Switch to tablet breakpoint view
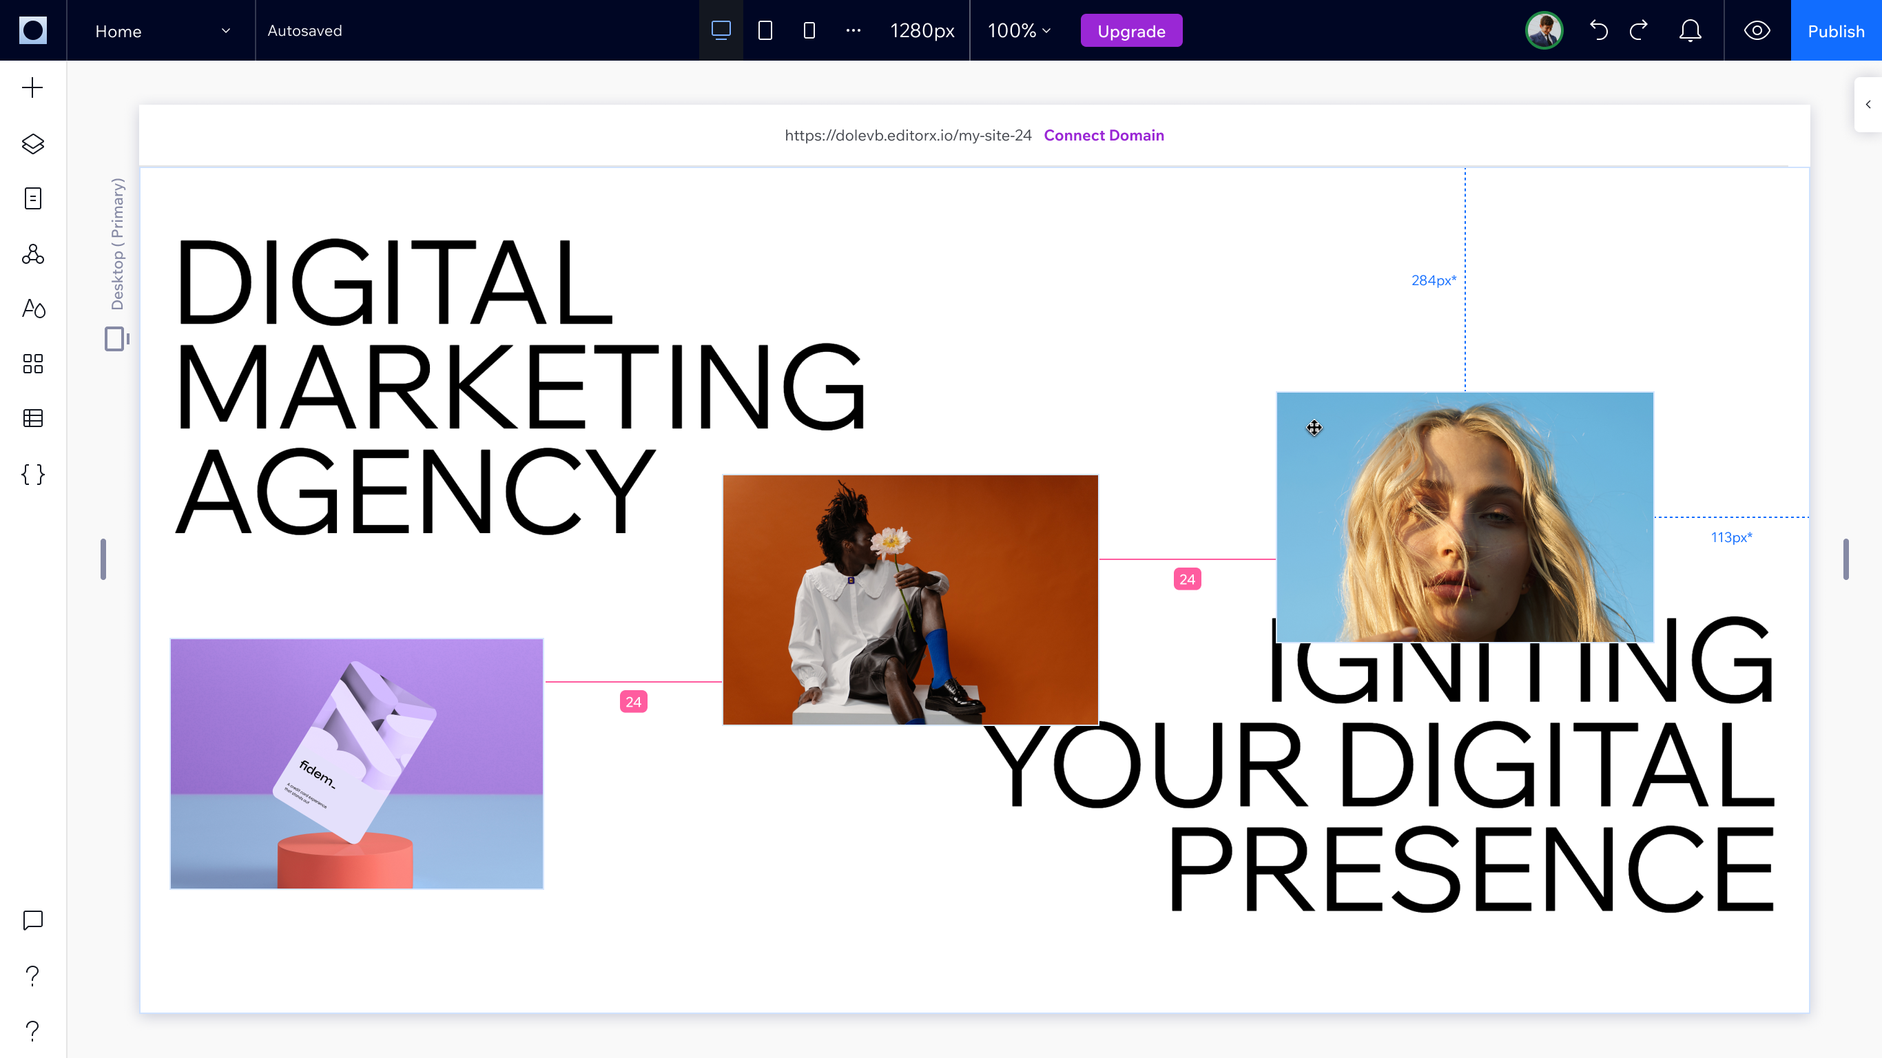The width and height of the screenshot is (1882, 1058). (x=765, y=31)
